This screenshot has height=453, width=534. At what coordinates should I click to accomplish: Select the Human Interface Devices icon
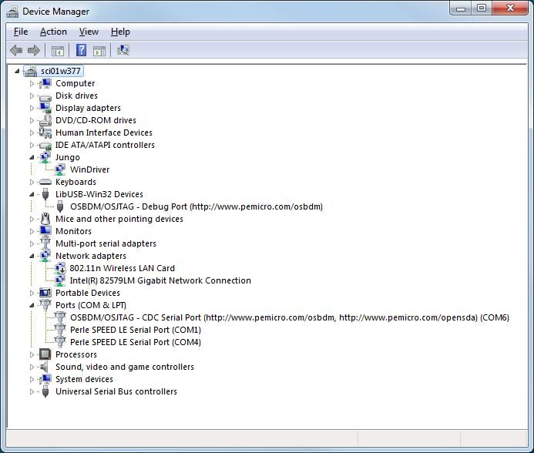point(45,133)
